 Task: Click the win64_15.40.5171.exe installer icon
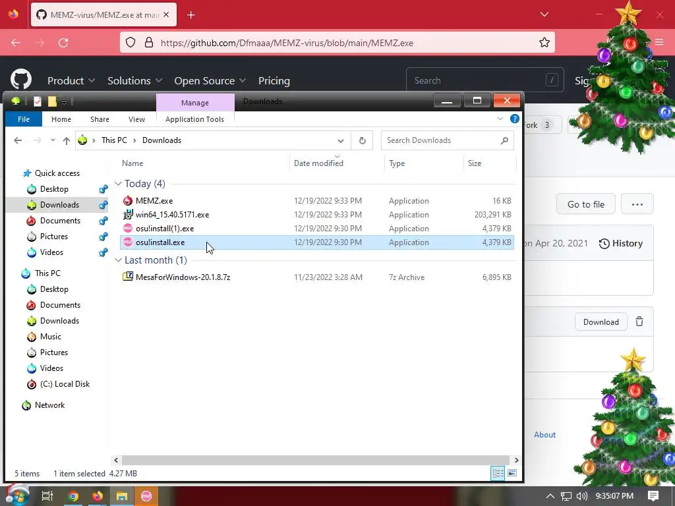(128, 214)
